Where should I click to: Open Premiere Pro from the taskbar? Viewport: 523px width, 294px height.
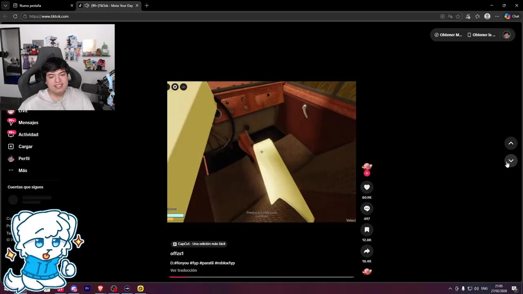click(87, 289)
